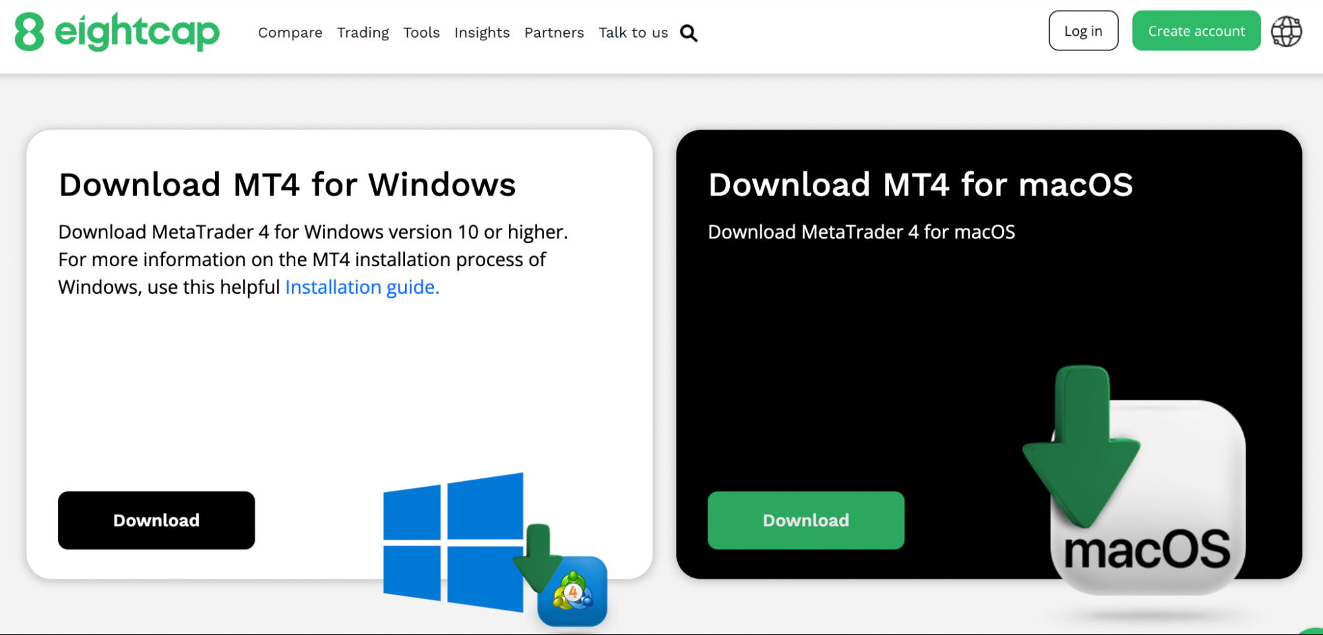Click 'Download MetaTrader 4 for Windows version 10' text

[268, 232]
